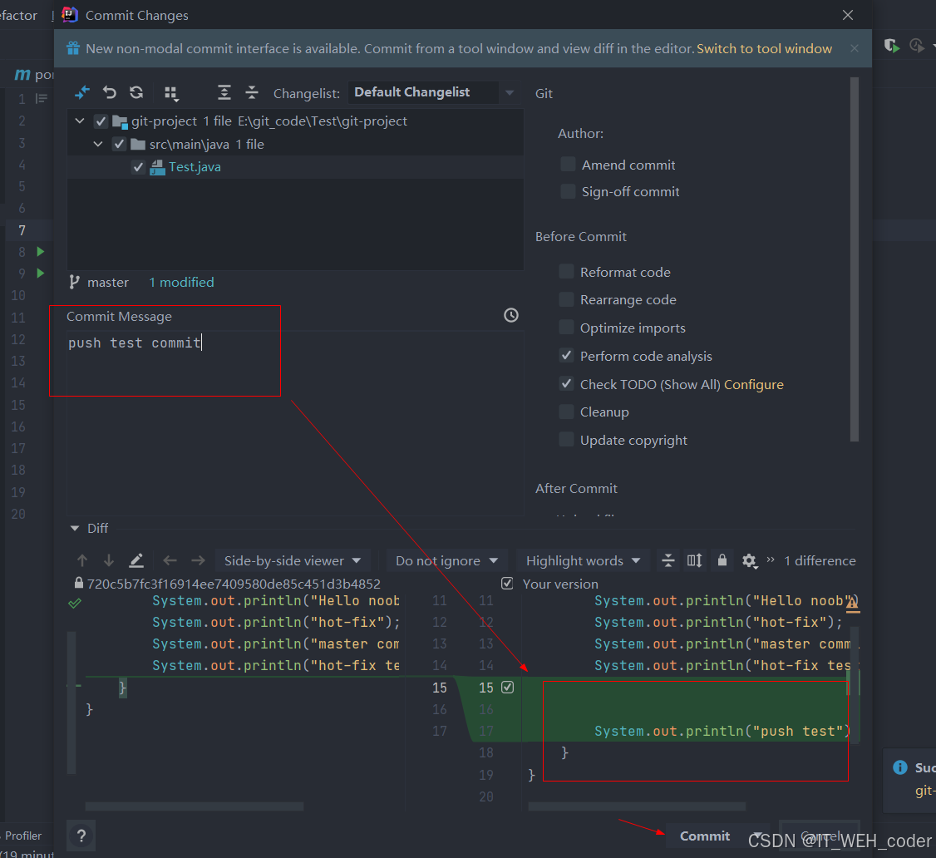Click the 1 modified link
Screen dimensions: 936x858
(x=181, y=283)
